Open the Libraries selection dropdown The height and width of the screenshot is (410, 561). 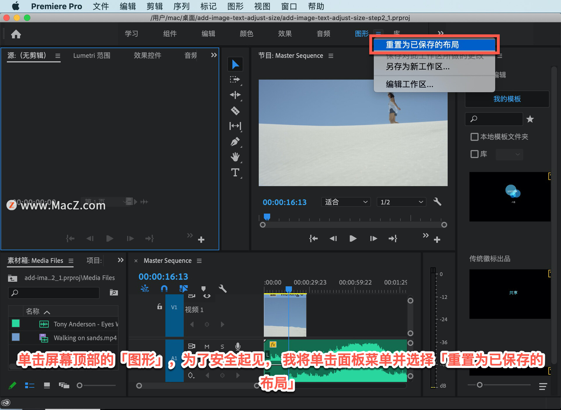pyautogui.click(x=509, y=154)
